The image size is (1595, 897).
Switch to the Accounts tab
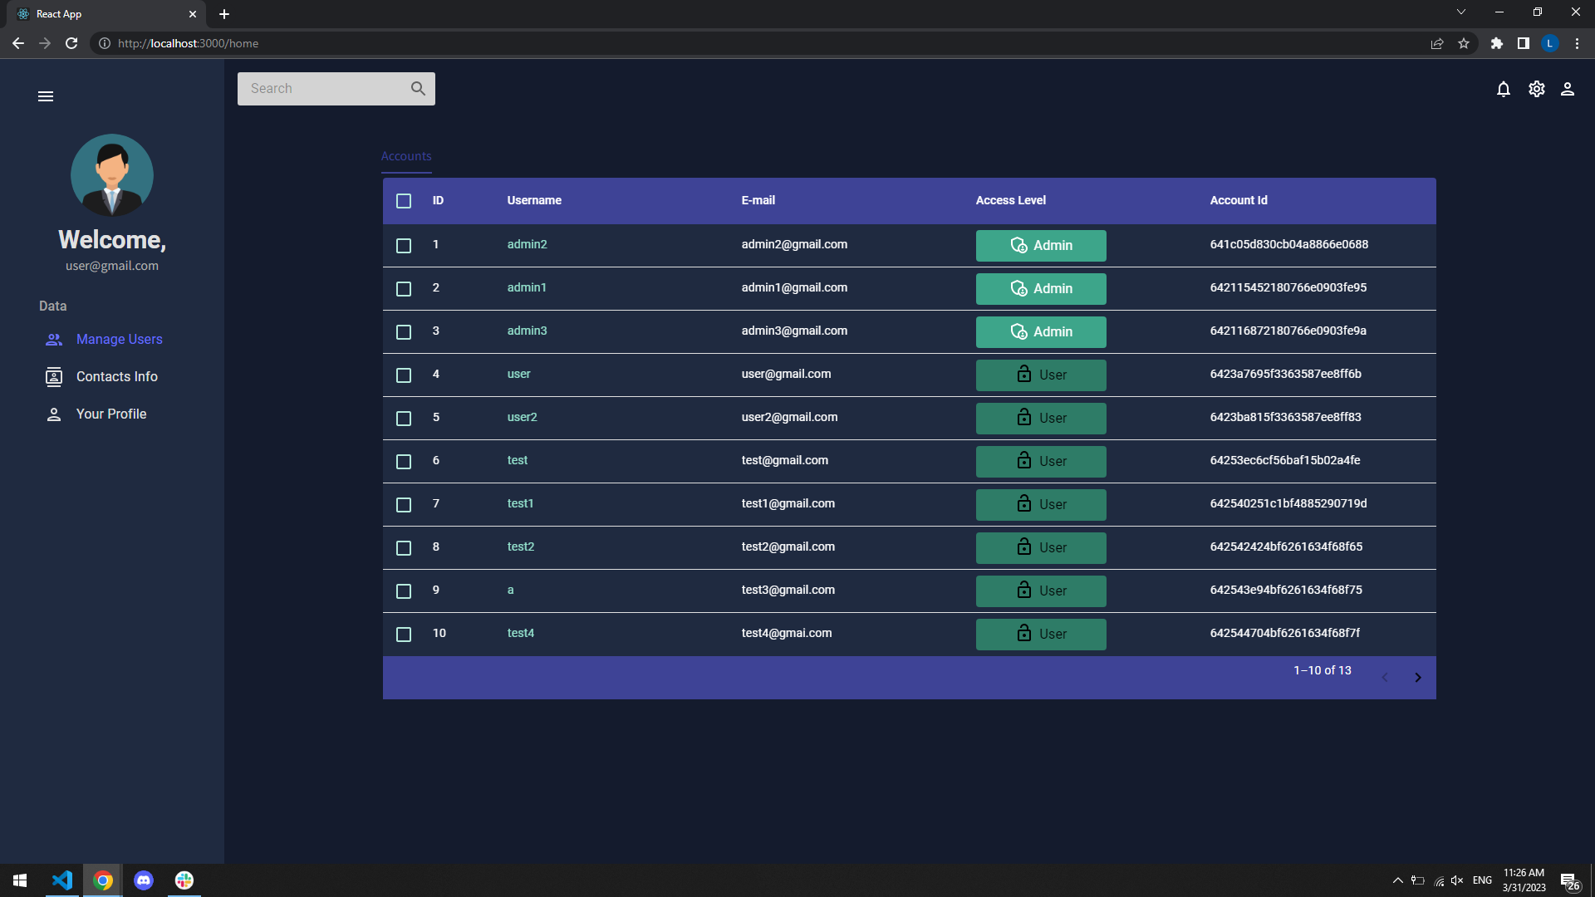(x=406, y=156)
